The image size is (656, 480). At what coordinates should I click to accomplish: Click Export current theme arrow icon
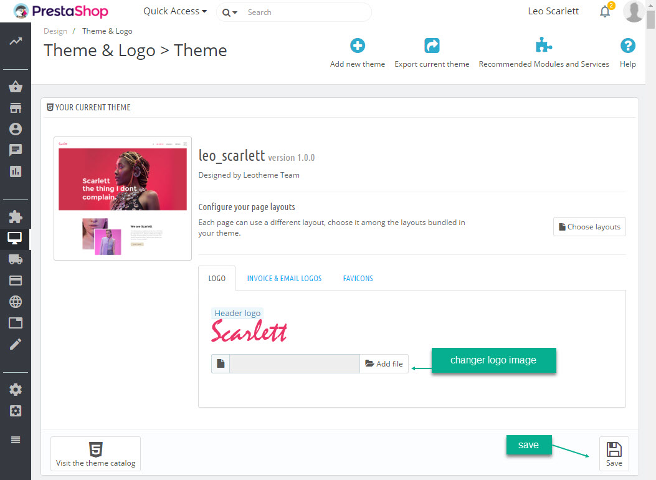tap(432, 46)
